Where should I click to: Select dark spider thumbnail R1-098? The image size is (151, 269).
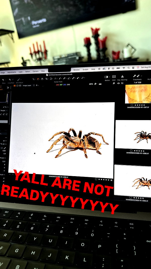pos(133,134)
